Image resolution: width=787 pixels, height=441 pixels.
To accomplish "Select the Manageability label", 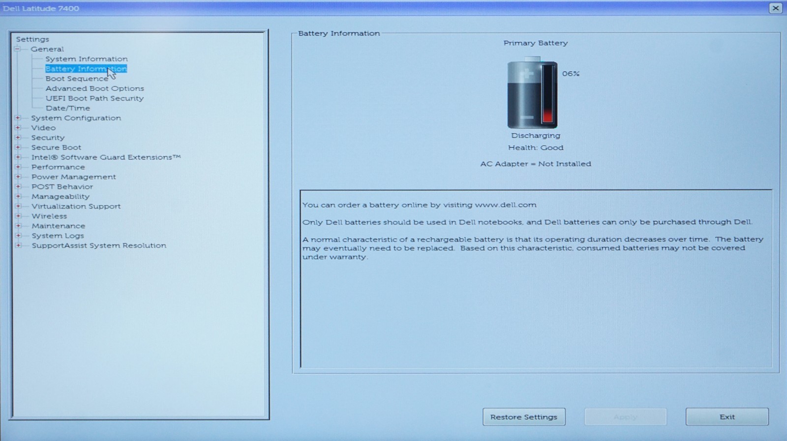I will click(61, 196).
